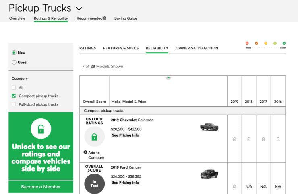Click Ford Ranger 2016 N/A cell
Viewport: 298px width, 194px height.
point(278,187)
